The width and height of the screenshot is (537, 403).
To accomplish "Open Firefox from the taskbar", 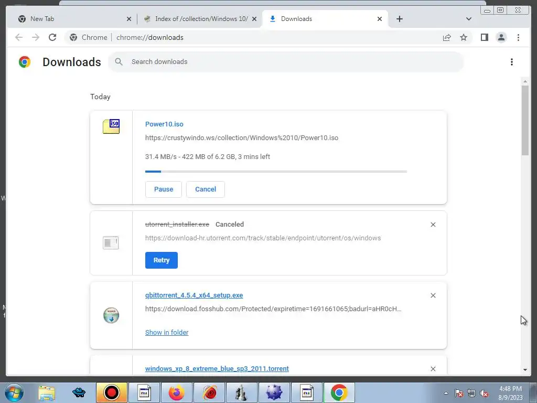I will (x=176, y=393).
